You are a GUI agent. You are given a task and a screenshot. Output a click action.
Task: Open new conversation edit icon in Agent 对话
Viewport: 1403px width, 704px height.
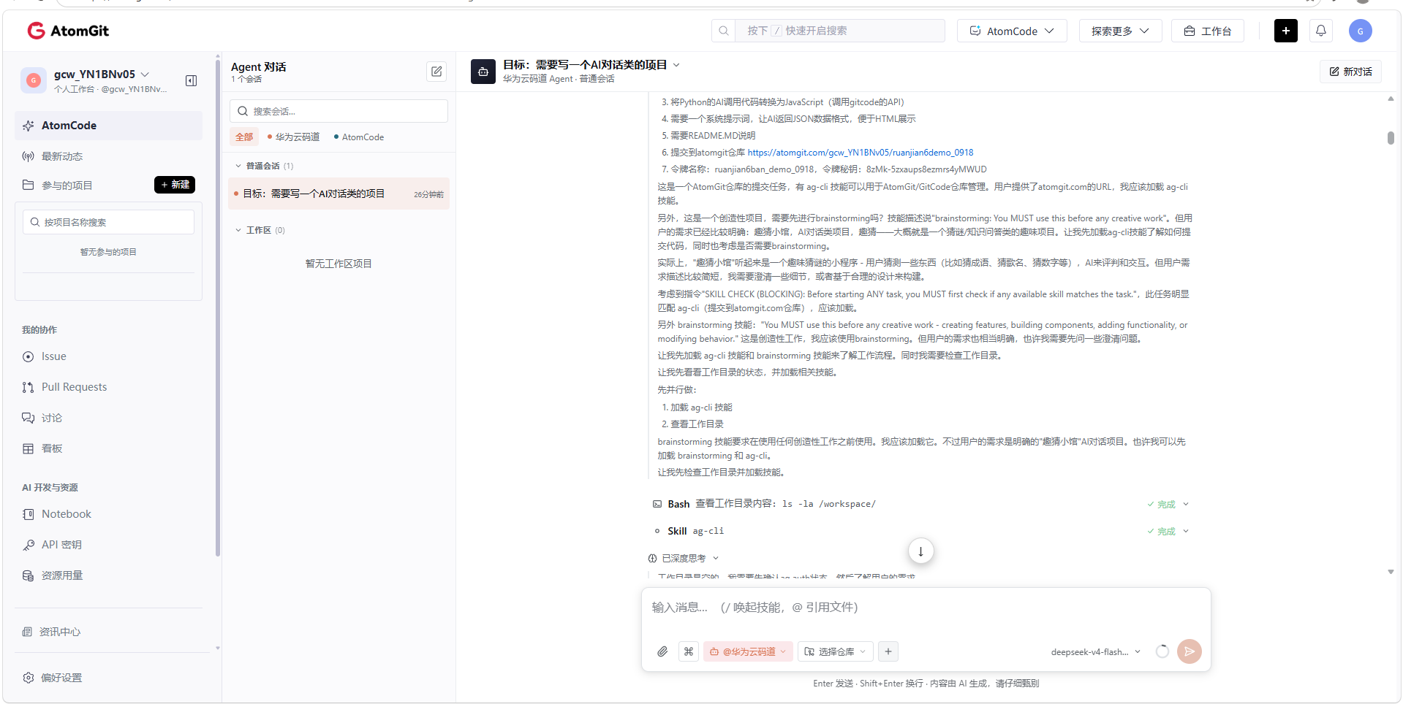pos(436,72)
